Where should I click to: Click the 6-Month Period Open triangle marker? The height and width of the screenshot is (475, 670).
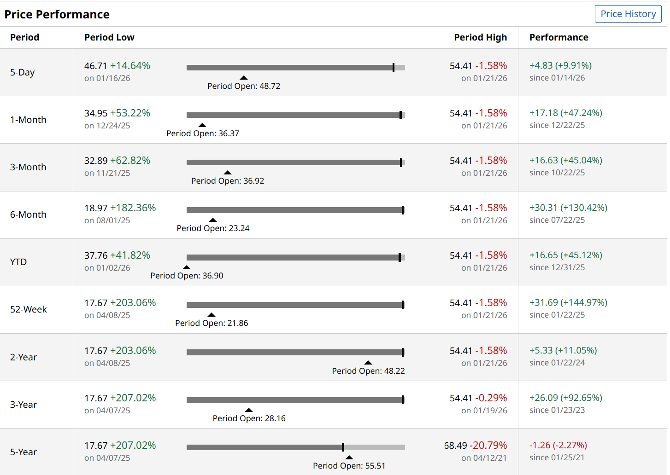213,220
